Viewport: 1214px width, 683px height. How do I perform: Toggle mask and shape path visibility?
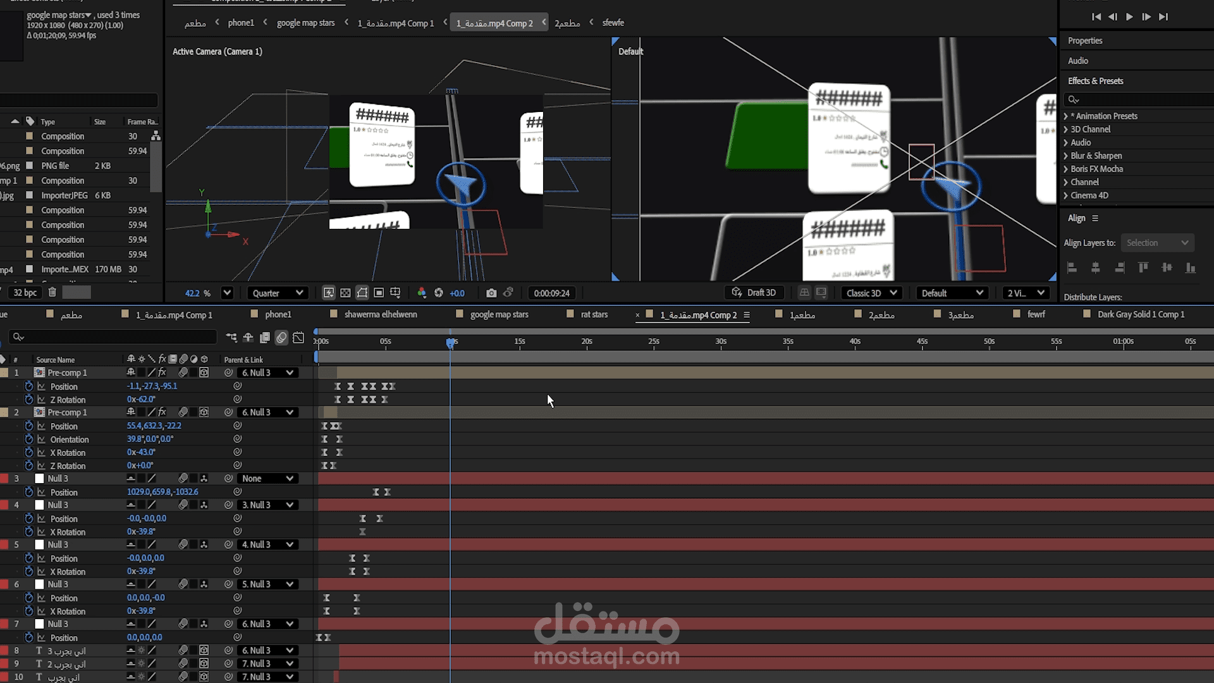[x=362, y=293]
